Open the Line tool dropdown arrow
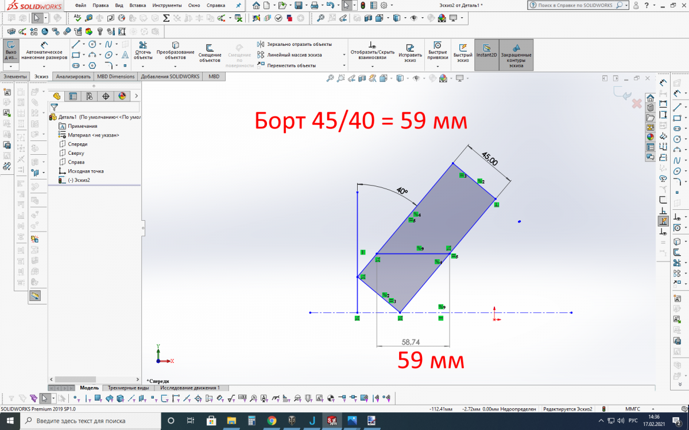The width and height of the screenshot is (689, 430). [x=83, y=44]
